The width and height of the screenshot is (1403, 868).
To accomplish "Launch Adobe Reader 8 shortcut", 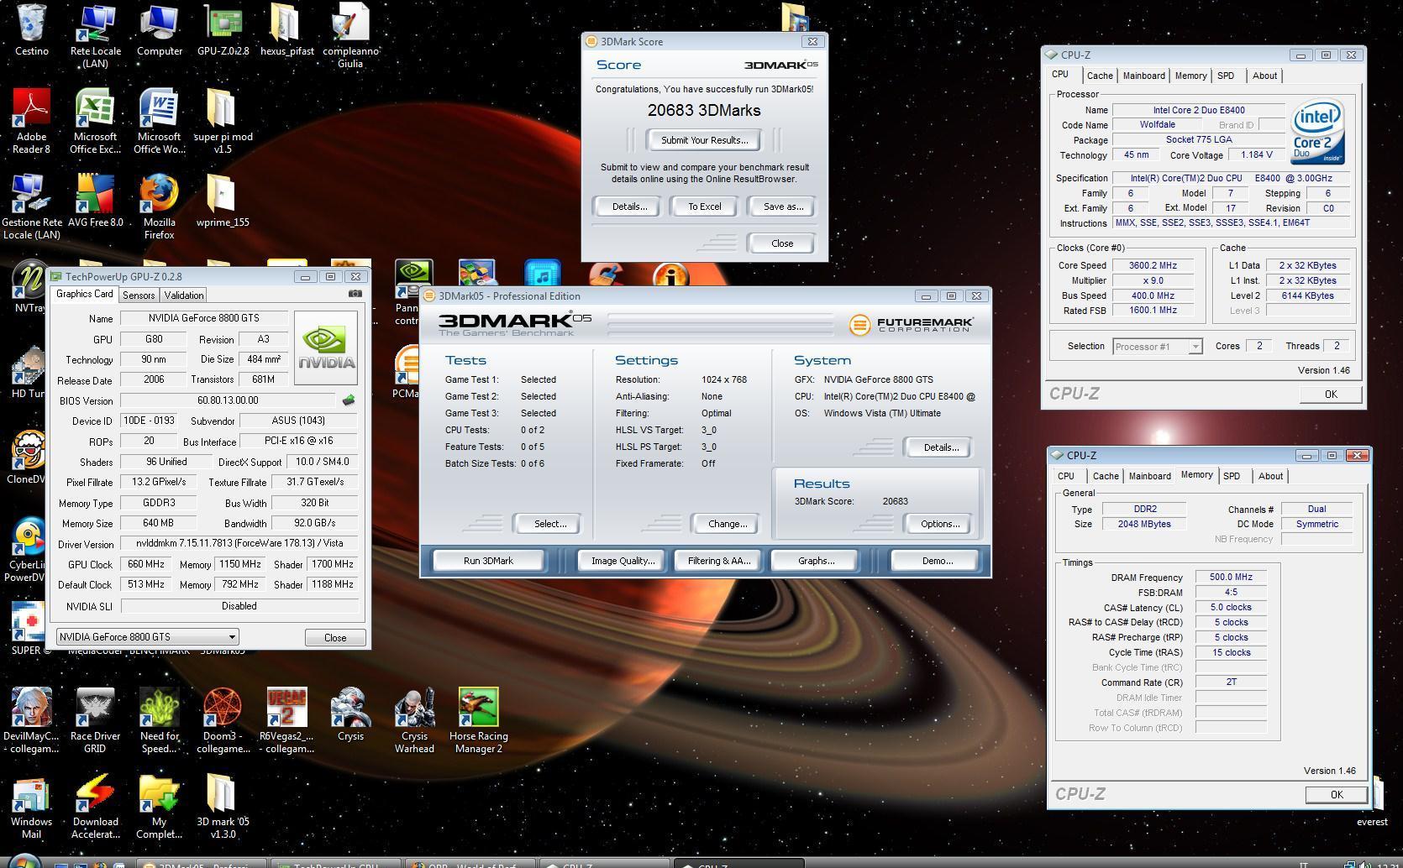I will (x=31, y=121).
